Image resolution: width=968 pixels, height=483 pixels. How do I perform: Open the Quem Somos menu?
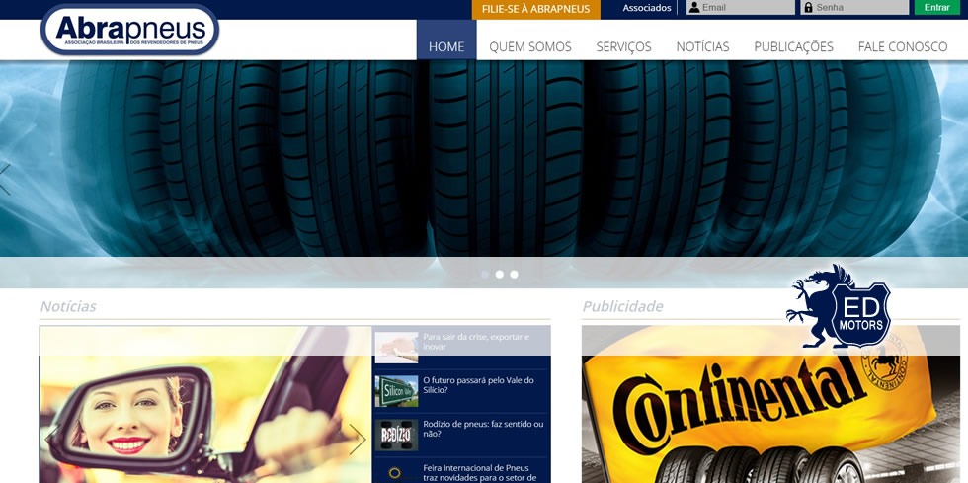[x=530, y=46]
